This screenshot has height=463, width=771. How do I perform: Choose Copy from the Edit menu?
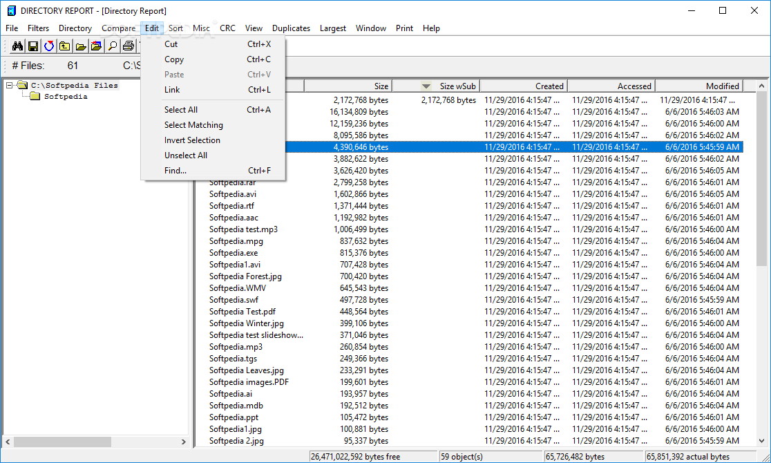pos(213,59)
